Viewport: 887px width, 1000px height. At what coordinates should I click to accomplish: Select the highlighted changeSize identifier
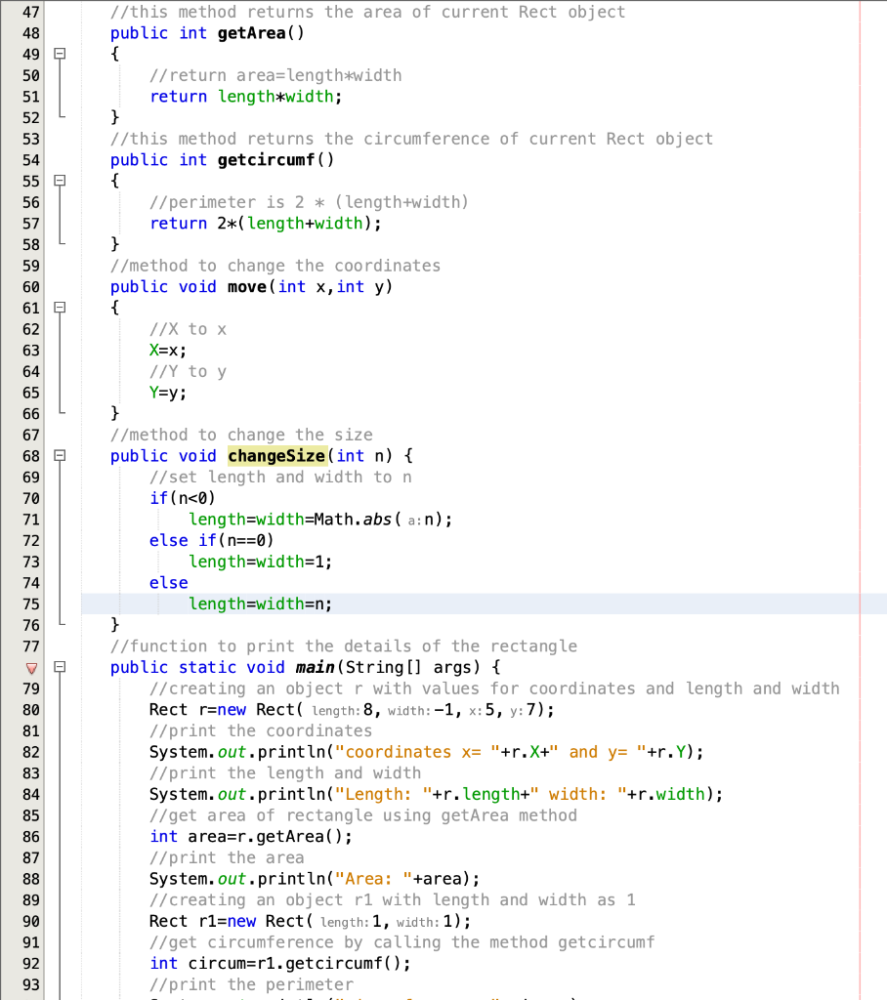click(x=276, y=456)
